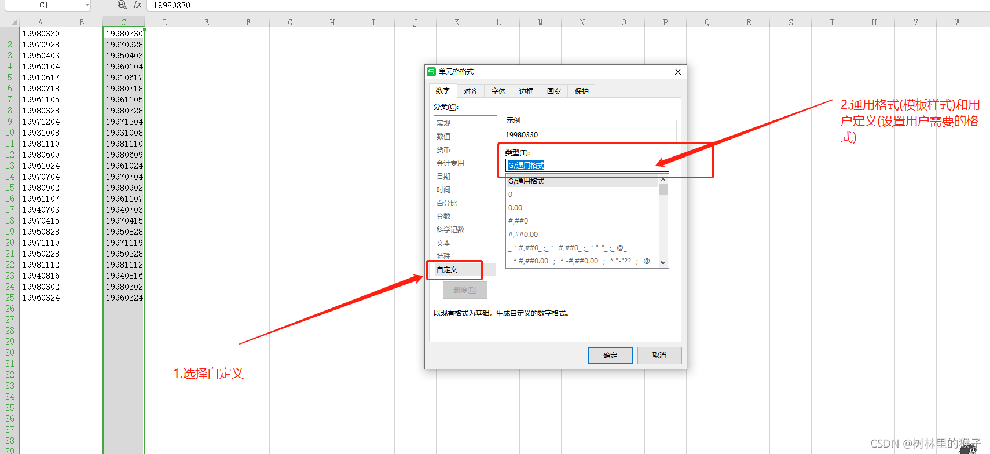Select 分数 in the category list

465,216
